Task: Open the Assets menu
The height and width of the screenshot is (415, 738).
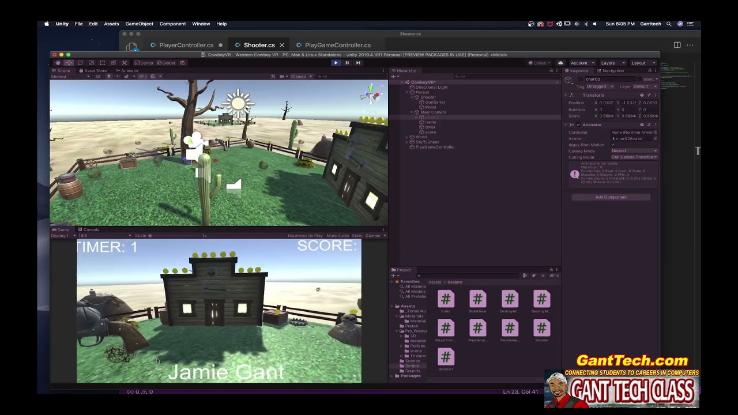Action: click(x=111, y=24)
